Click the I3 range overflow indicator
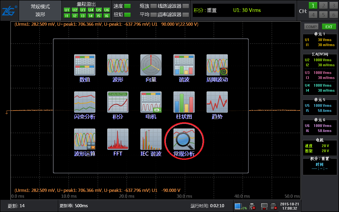The width and height of the screenshot is (339, 212). point(83,16)
